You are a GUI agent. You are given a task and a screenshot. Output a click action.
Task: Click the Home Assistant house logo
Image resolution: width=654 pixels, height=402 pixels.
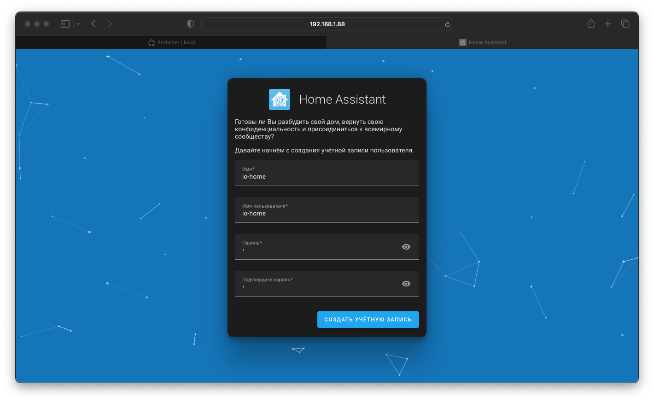pyautogui.click(x=279, y=99)
